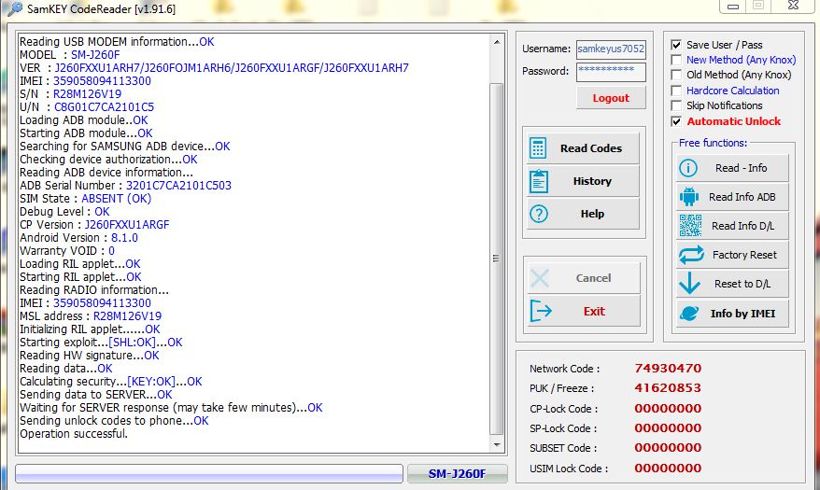Click the log scrollbar down arrow
The image size is (820, 490).
(x=497, y=445)
